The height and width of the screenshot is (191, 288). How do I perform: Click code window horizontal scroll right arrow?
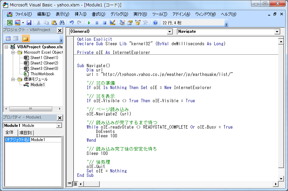coord(276,184)
